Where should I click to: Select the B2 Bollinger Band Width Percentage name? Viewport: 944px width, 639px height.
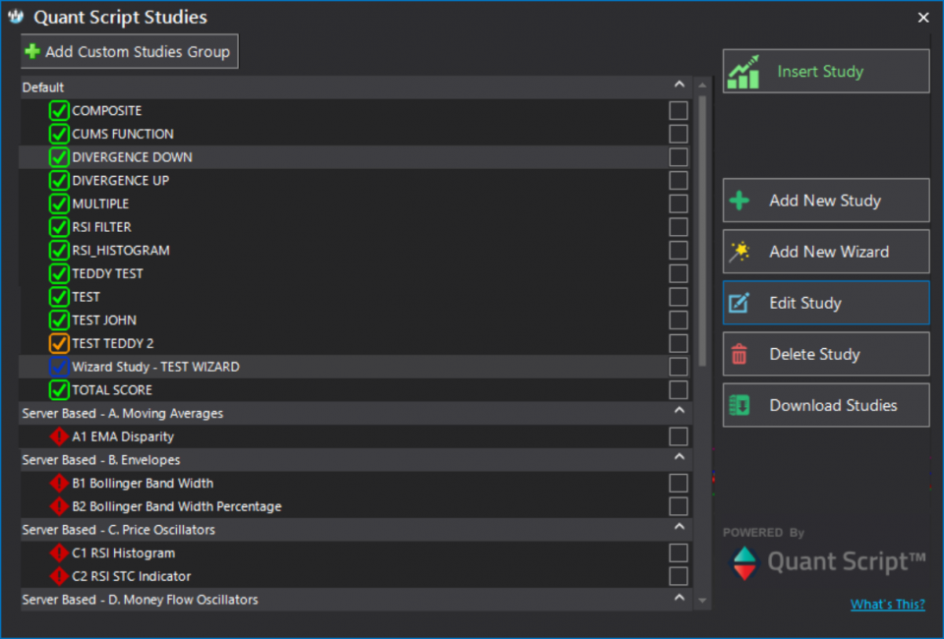coord(177,506)
